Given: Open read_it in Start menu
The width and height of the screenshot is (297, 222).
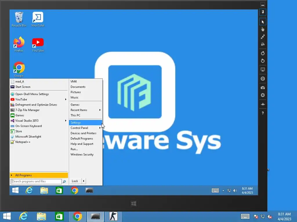Looking at the screenshot, I should (x=39, y=82).
